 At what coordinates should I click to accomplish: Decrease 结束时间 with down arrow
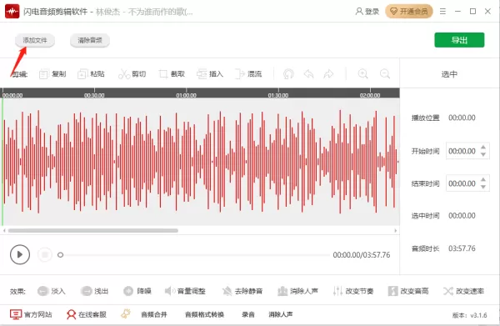tap(483, 187)
